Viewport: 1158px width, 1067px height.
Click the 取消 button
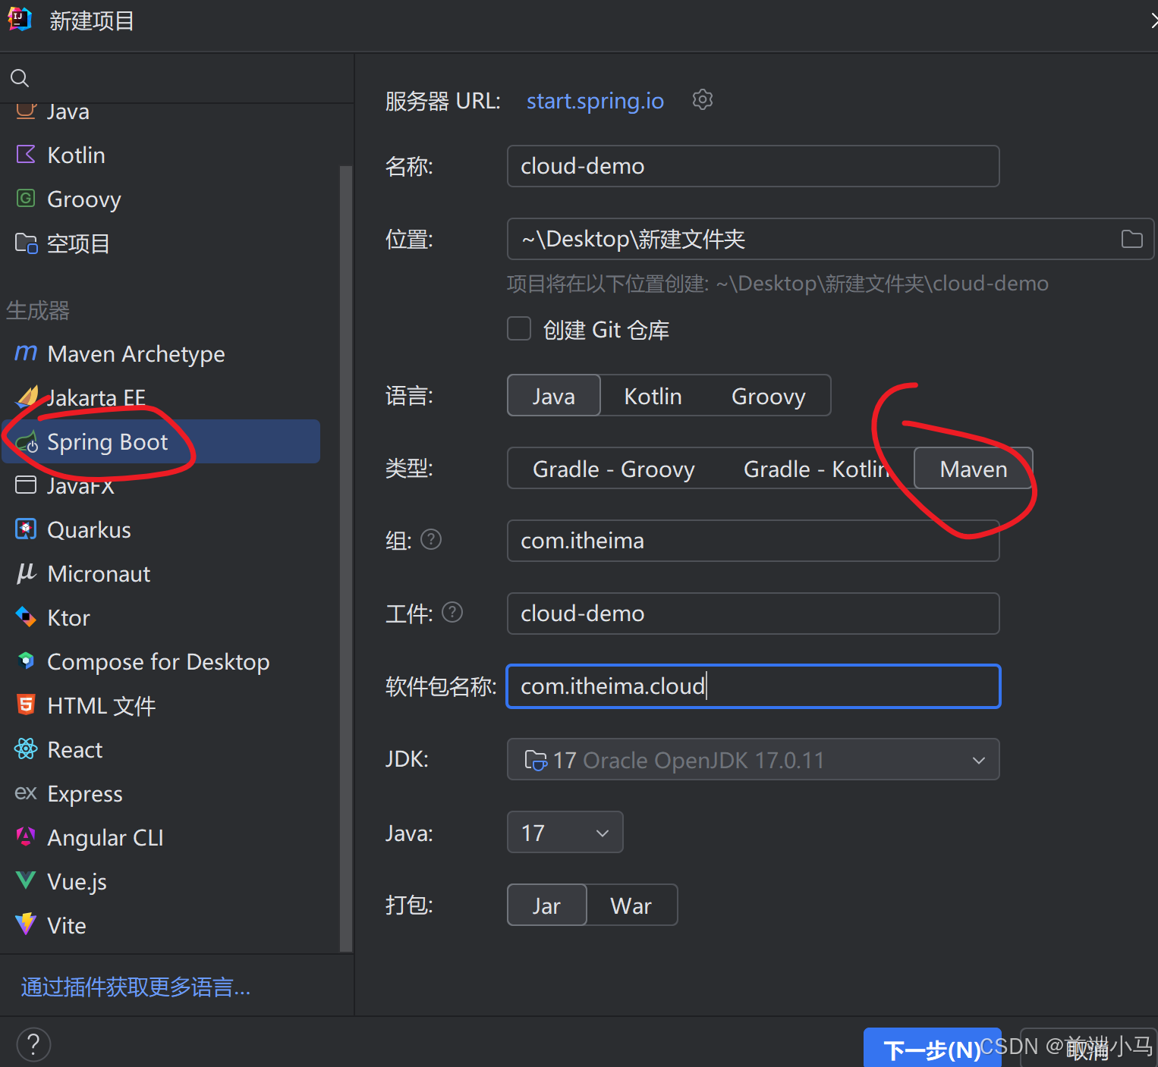[1088, 1049]
